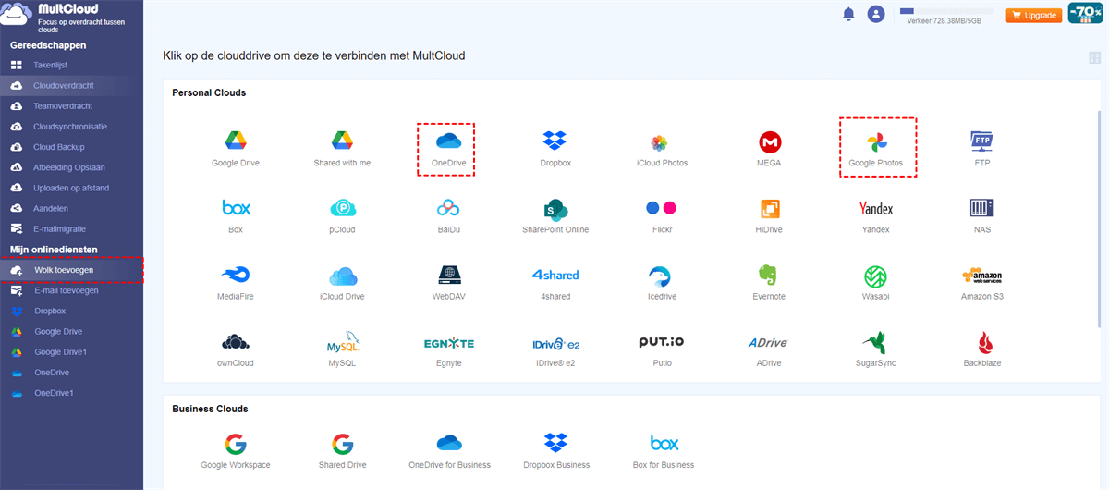Add the SugarSync cloud
The height and width of the screenshot is (490, 1109).
[876, 342]
